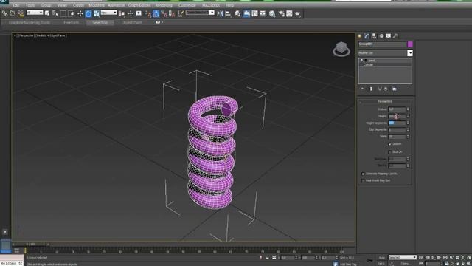Open the Motion command panel tab
This screenshot has width=472, height=266.
tap(381, 36)
